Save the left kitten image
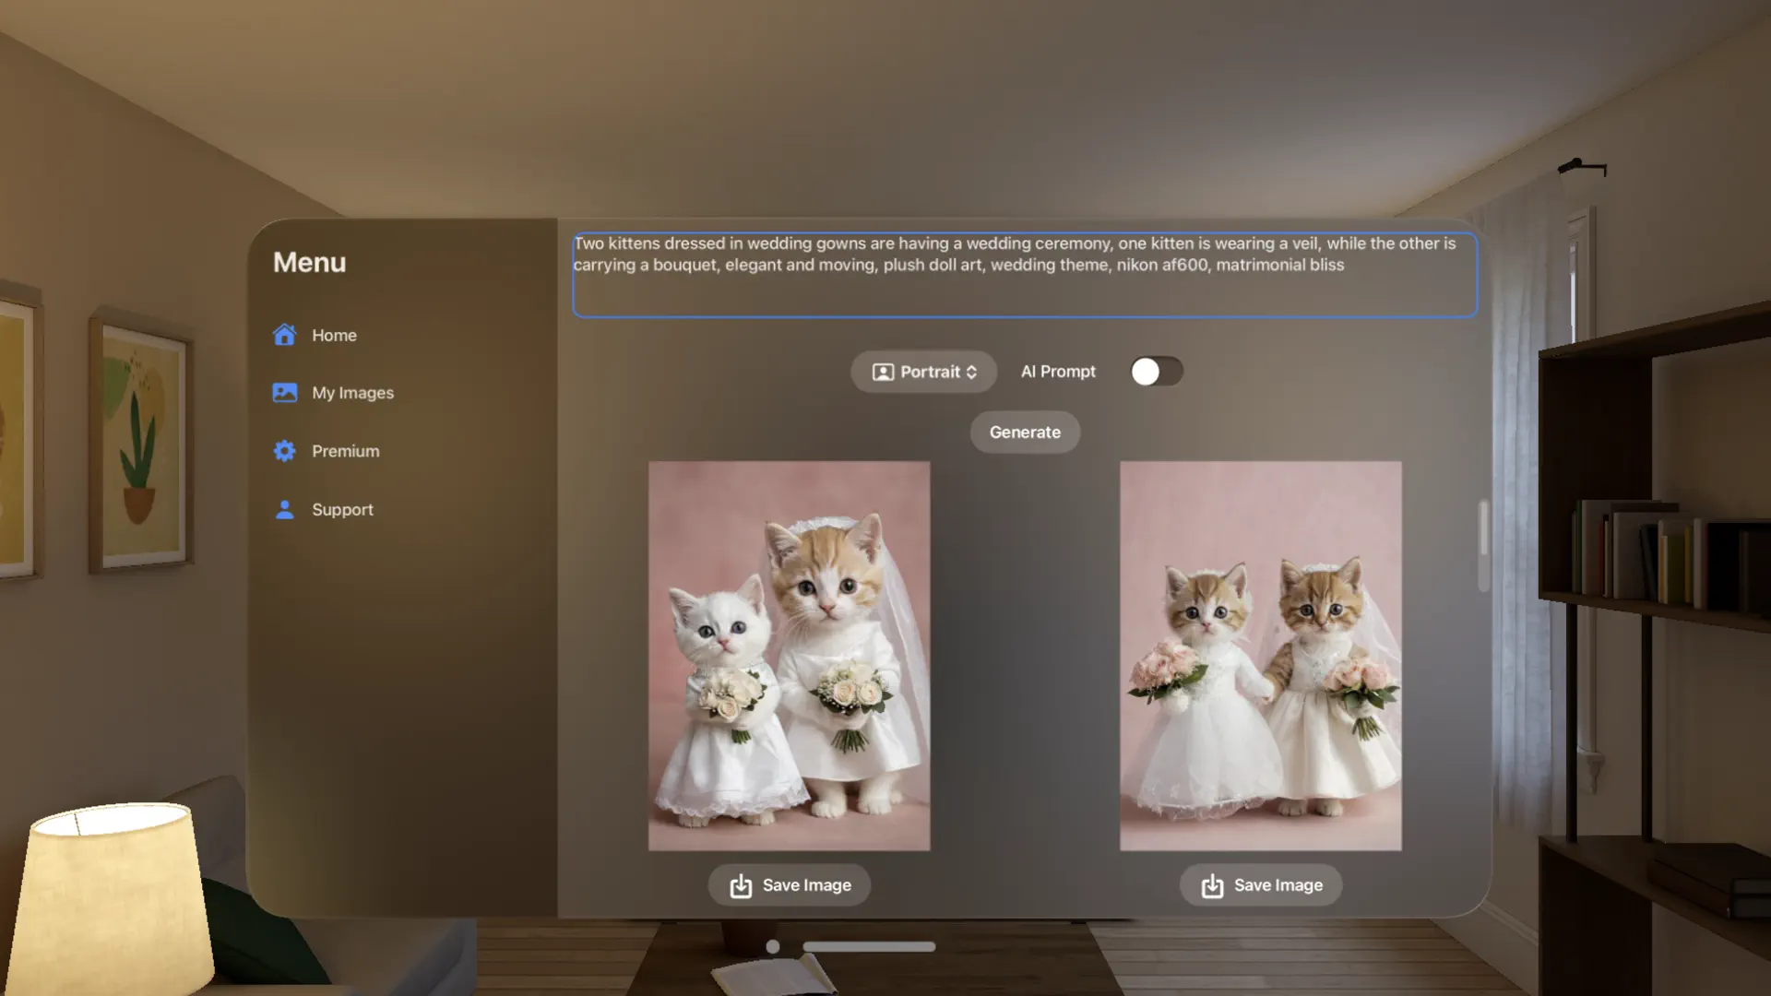The image size is (1771, 996). (789, 884)
